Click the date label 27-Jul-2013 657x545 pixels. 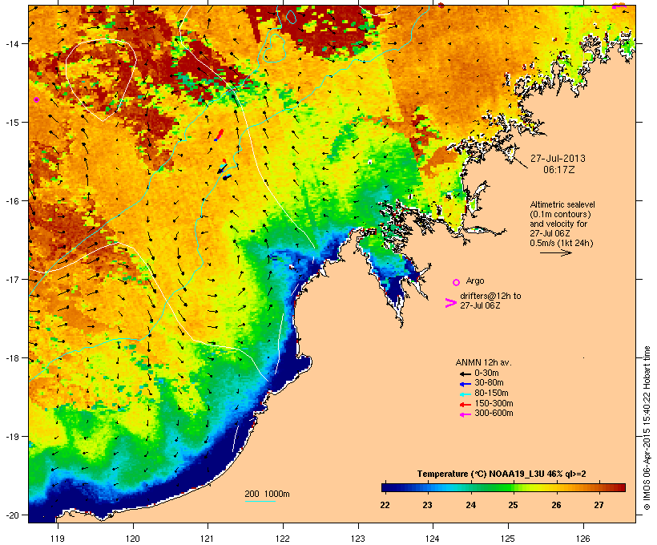[558, 159]
